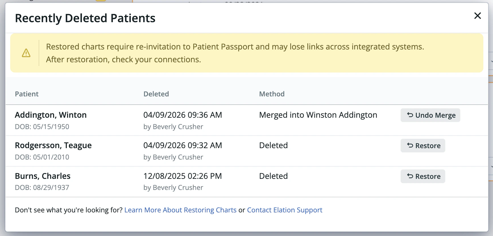Click DOB: 05/15/1950 under Addington, Winton
Image resolution: width=493 pixels, height=236 pixels.
[42, 127]
